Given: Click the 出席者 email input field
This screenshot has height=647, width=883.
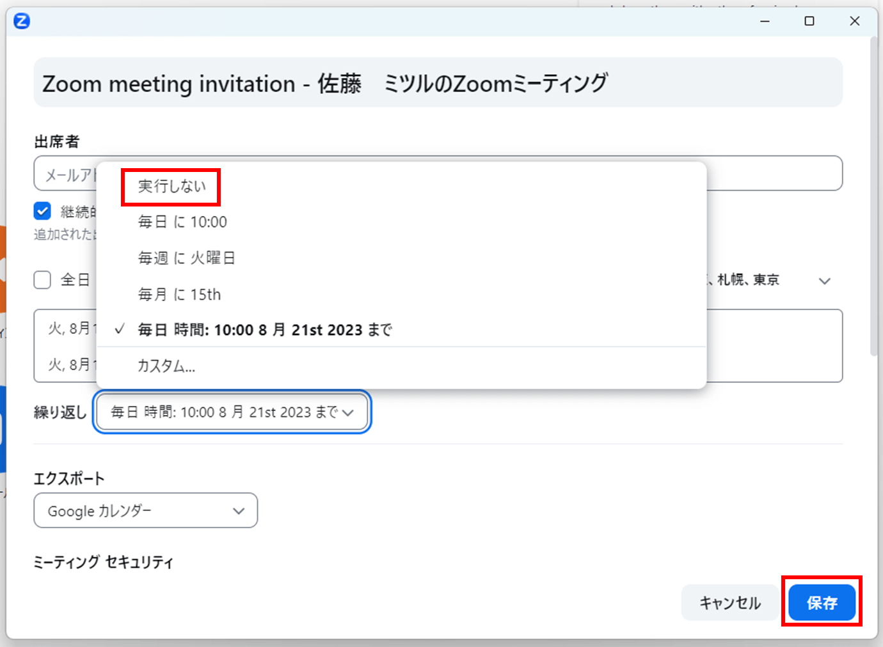Looking at the screenshot, I should [x=438, y=173].
